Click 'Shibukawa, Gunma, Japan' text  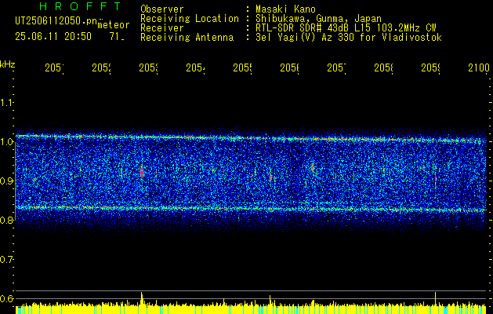318,19
